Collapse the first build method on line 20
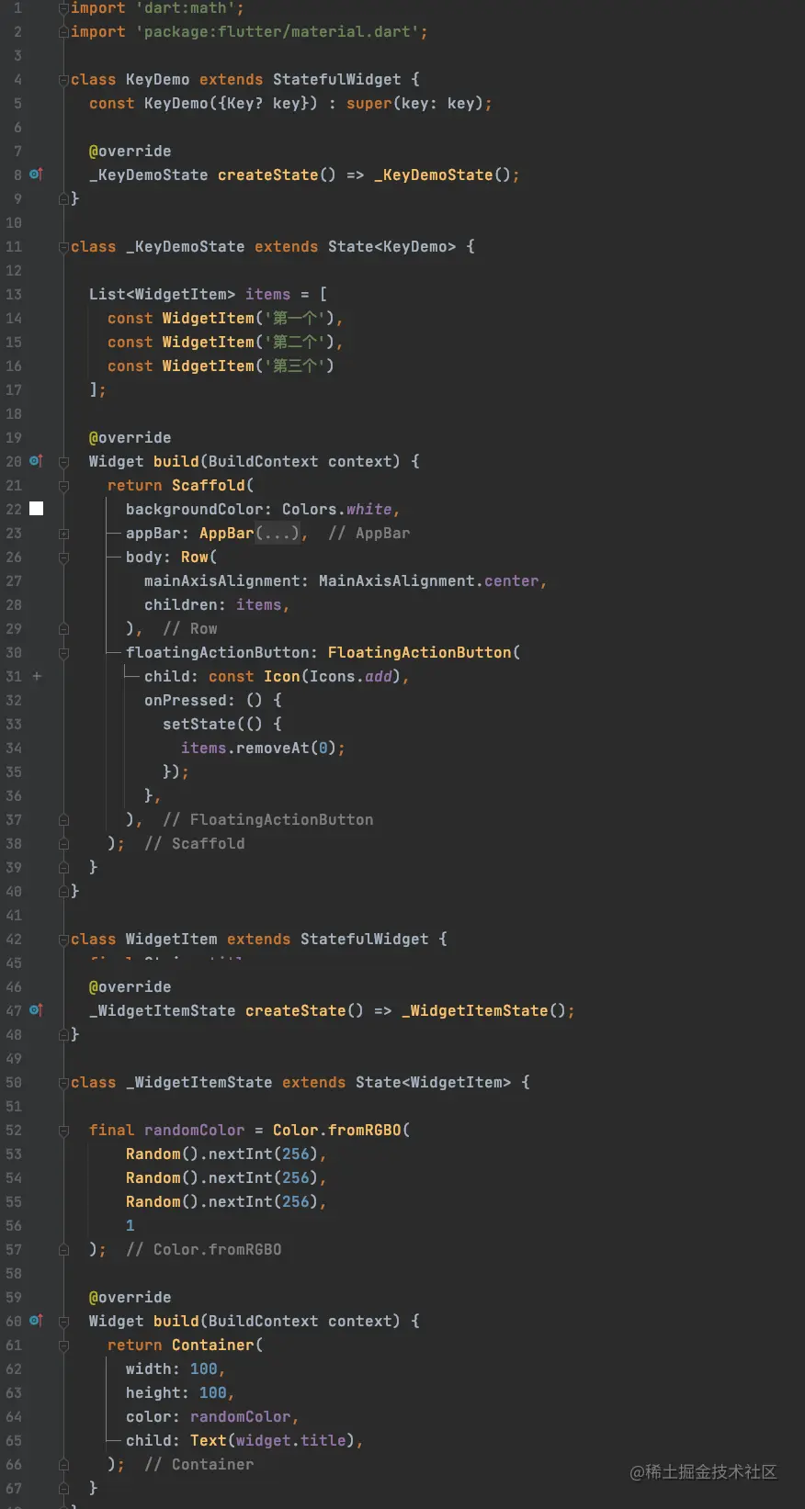The width and height of the screenshot is (805, 1509). (x=64, y=462)
